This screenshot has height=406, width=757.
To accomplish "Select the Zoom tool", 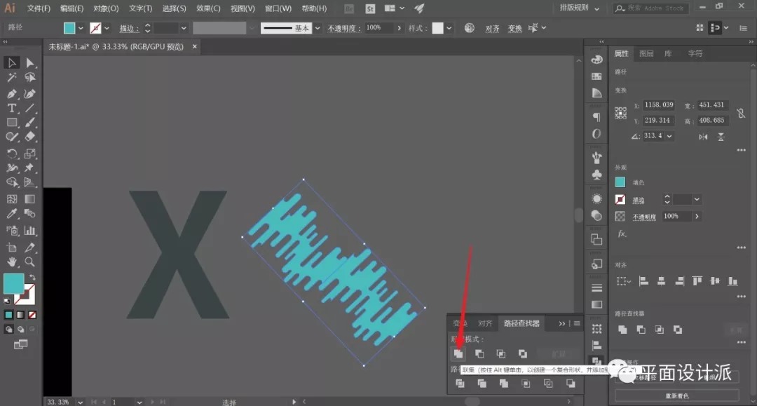I will pos(30,262).
